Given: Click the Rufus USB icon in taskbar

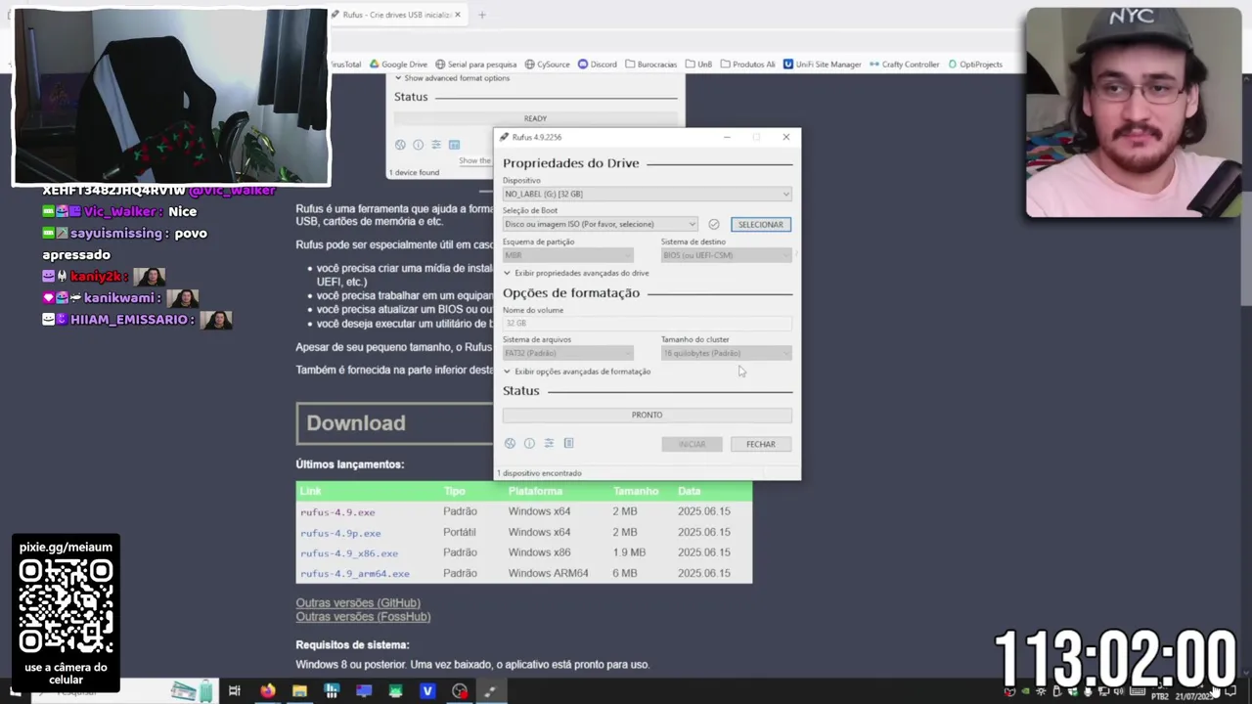Looking at the screenshot, I should [x=490, y=691].
